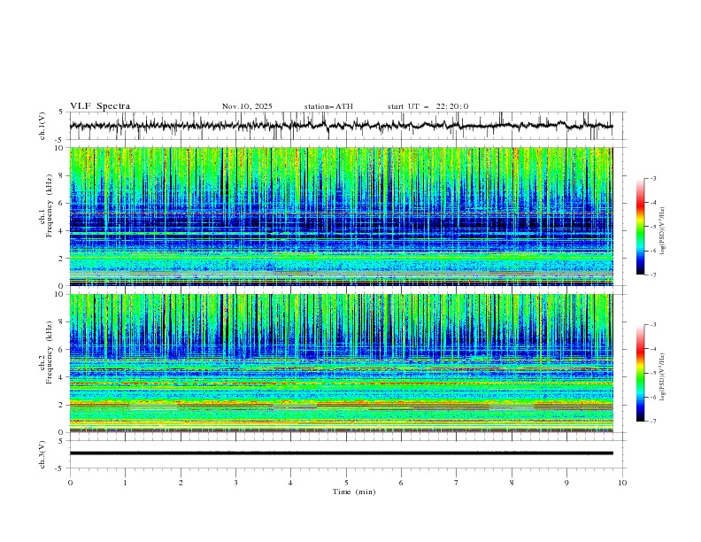Click the ch.1 voltage waveform trace

[x=341, y=126]
